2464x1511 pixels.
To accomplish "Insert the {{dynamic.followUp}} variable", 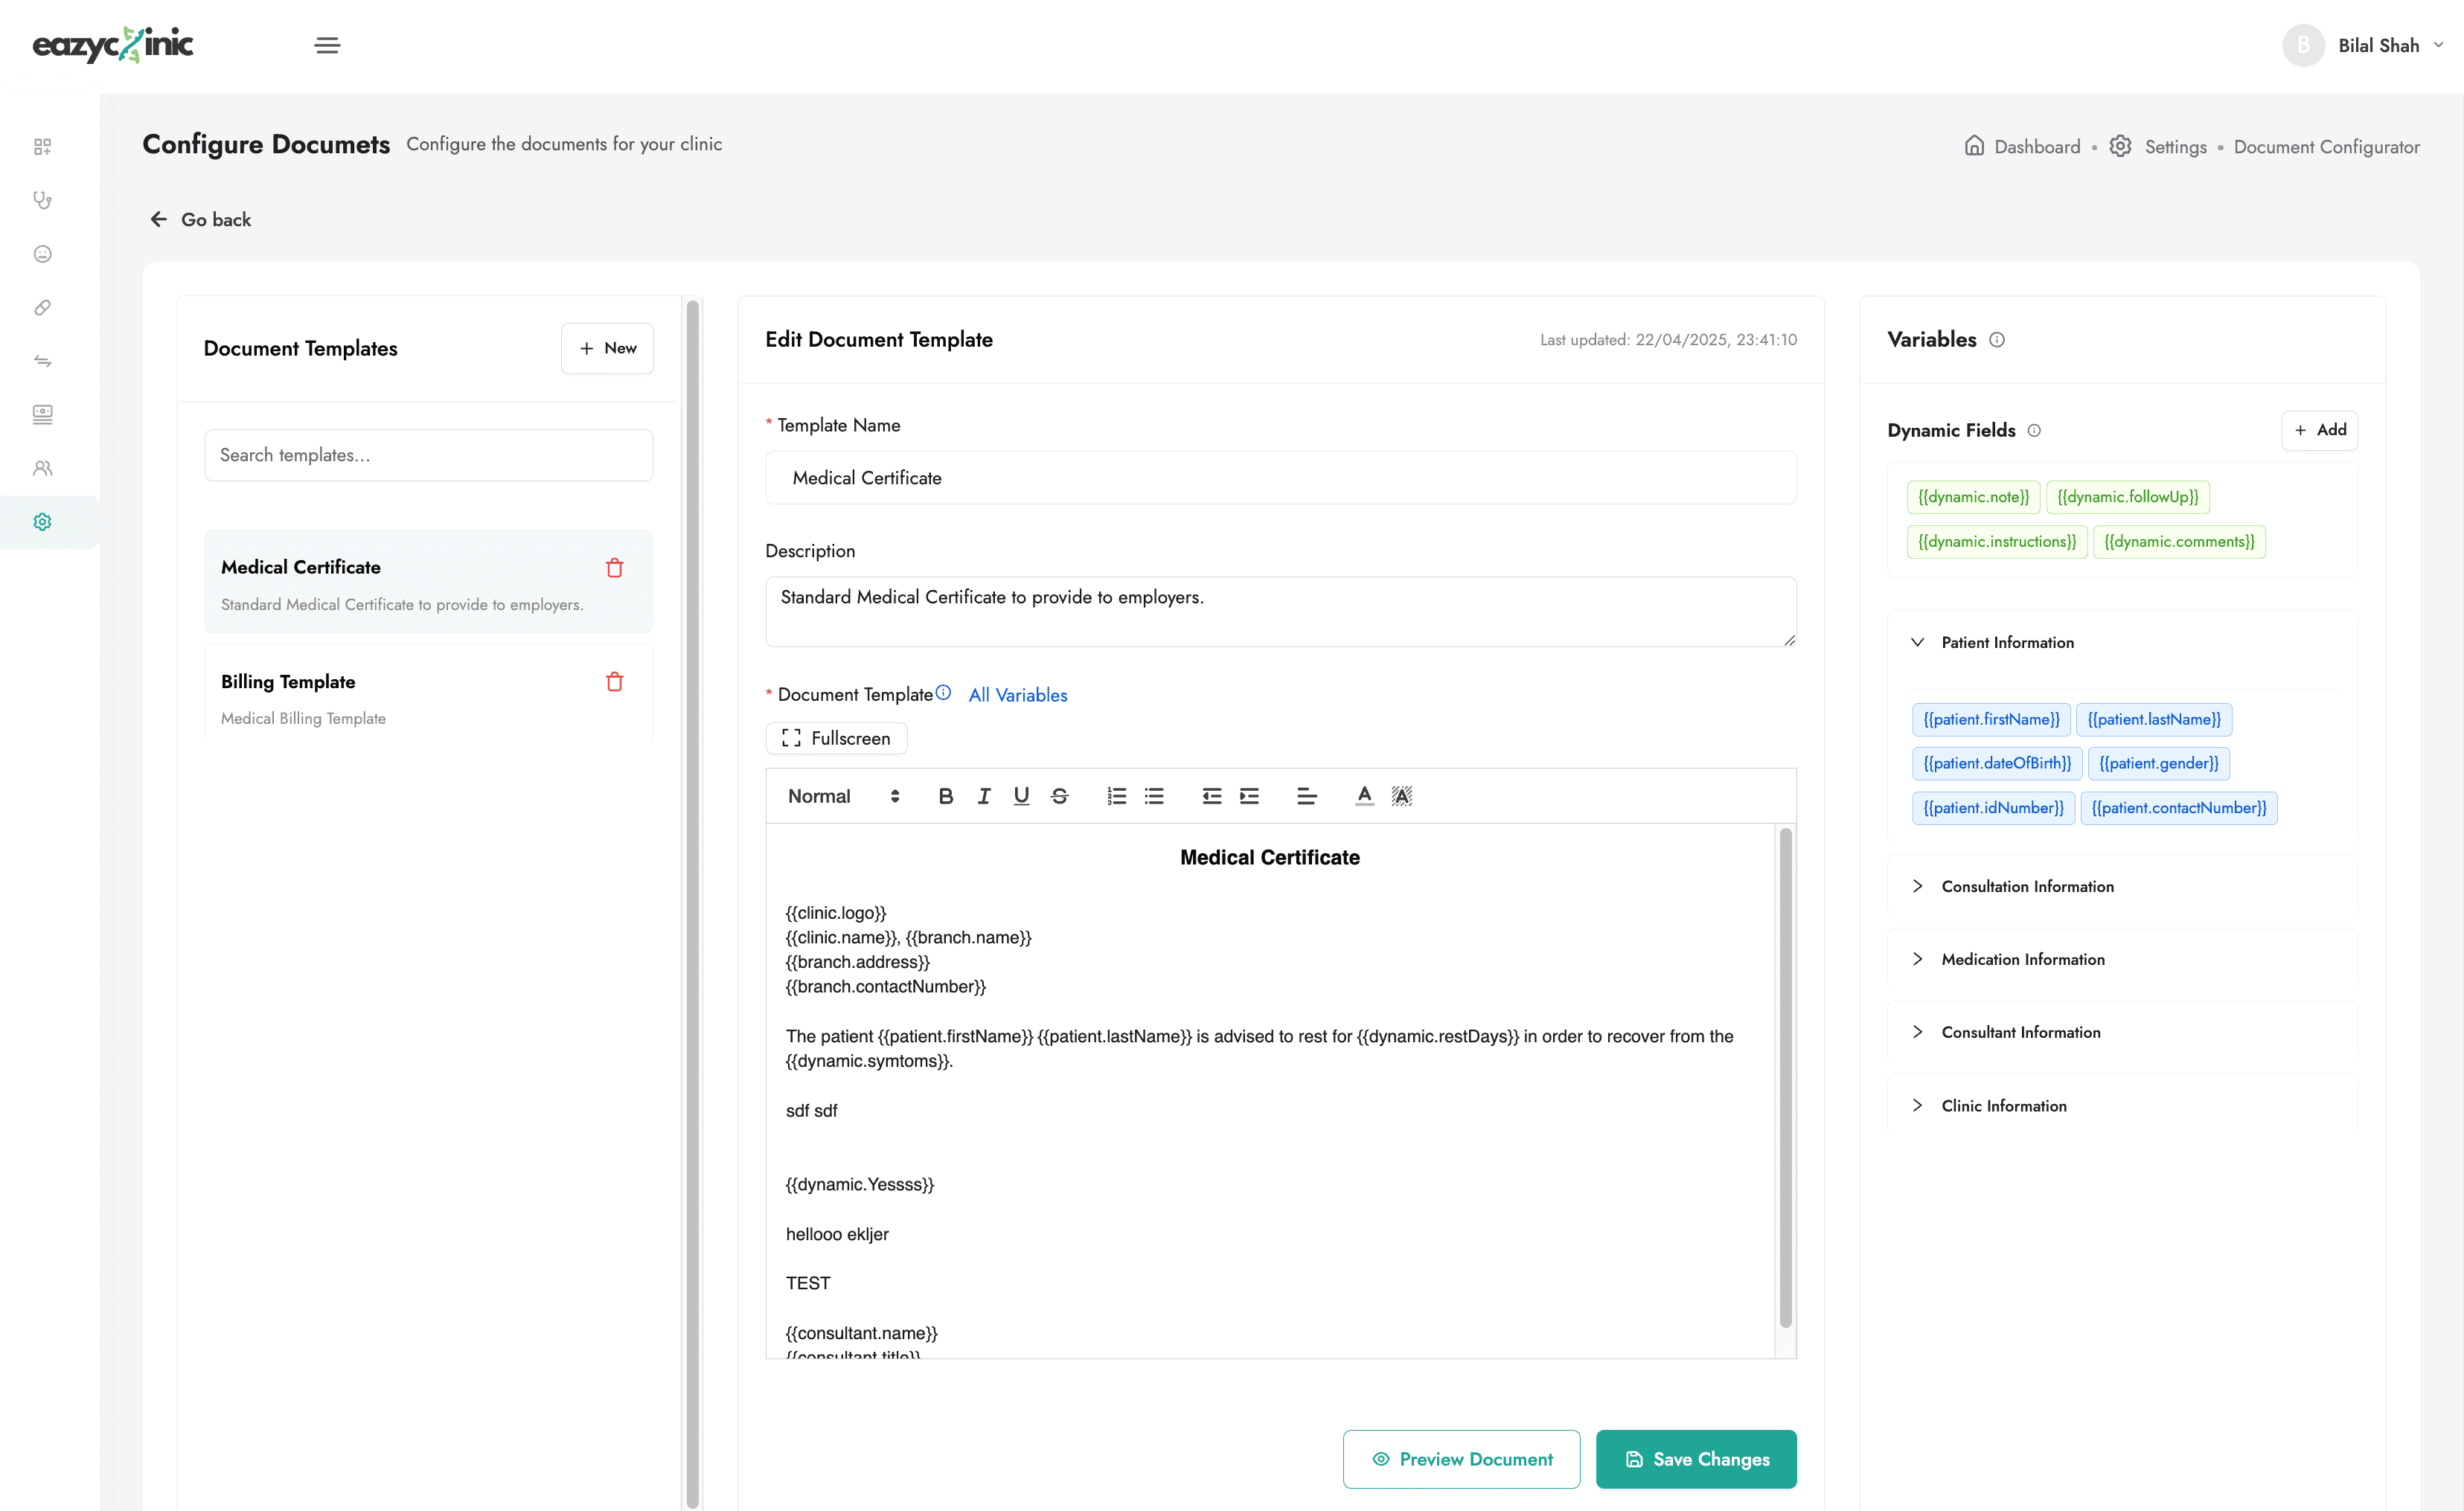I will point(2128,497).
